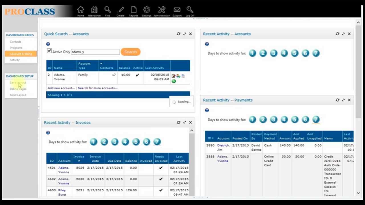Refresh the Quick Search Accounts panel

(x=179, y=34)
